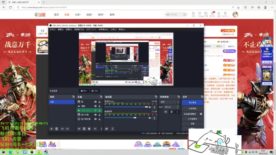Pop out the 来源 dock with its float icon
Viewport: 276px width, 155px height.
(101, 97)
